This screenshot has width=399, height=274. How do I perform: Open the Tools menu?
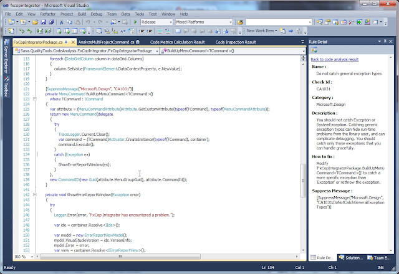point(140,14)
